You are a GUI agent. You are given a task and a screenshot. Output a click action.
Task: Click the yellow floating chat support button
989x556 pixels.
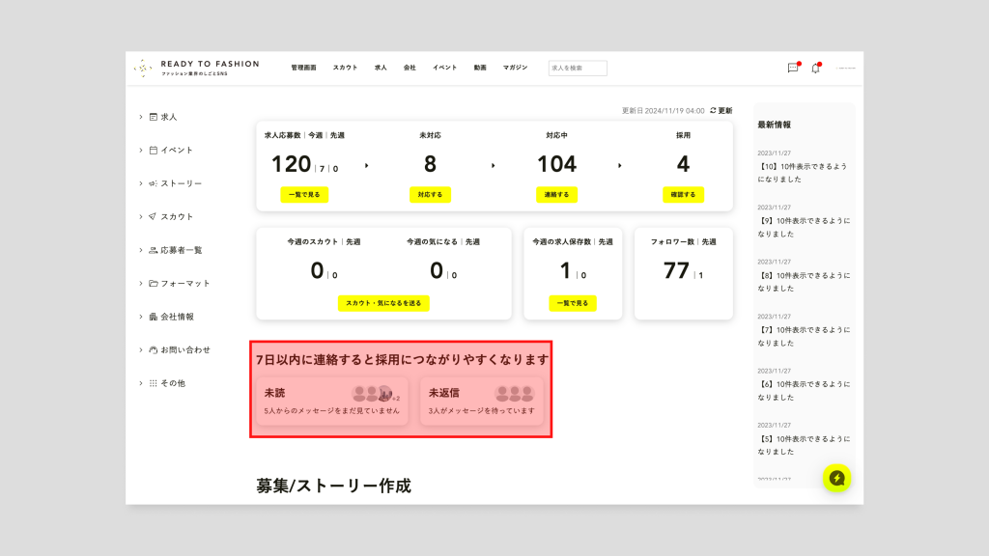point(836,478)
